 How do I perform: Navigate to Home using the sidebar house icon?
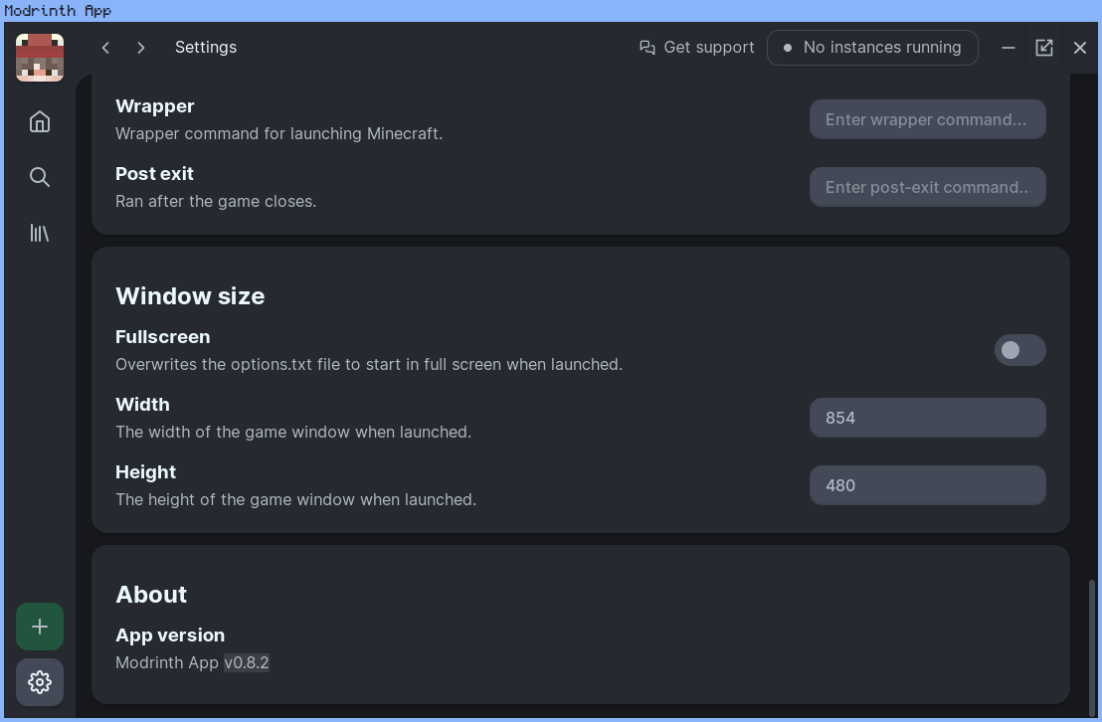point(39,120)
